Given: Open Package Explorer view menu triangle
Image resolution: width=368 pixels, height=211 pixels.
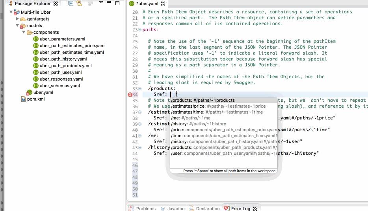Looking at the screenshot, I should click(x=101, y=2).
